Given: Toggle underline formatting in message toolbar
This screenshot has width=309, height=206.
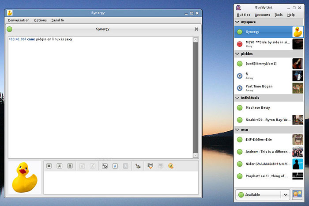Looking at the screenshot, I should (70, 166).
